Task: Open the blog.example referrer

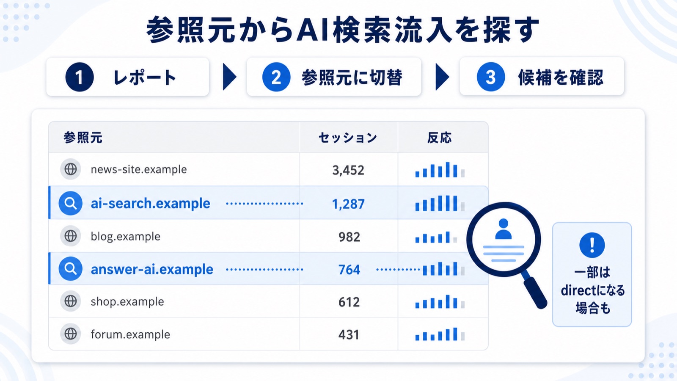Action: click(x=126, y=236)
